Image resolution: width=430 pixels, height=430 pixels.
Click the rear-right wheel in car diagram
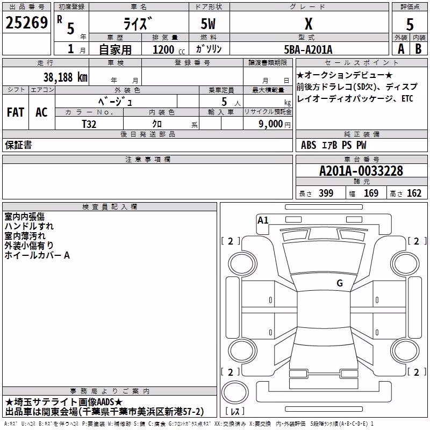click(x=405, y=350)
